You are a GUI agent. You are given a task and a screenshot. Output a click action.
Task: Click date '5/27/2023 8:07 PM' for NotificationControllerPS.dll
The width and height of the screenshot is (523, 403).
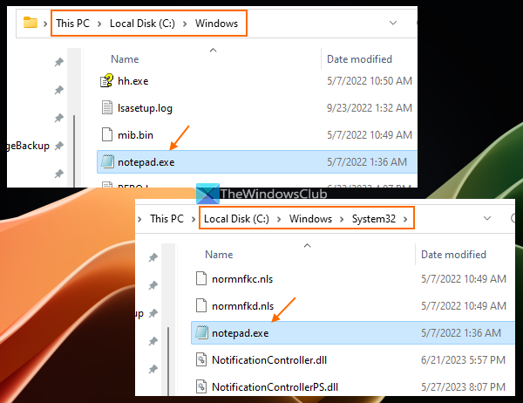coord(464,387)
